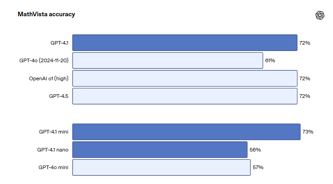Screen dimensions: 333x184
Task: Click the GPT-4o (2024-11-20) label
Action: tap(44, 60)
